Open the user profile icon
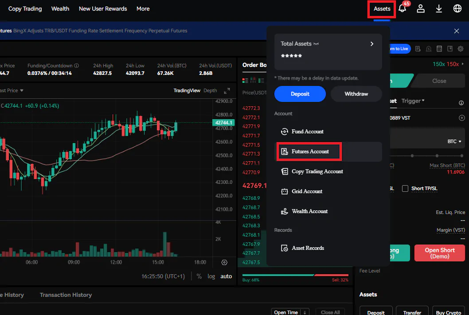Viewport: 469px width, 315px height. click(x=421, y=8)
